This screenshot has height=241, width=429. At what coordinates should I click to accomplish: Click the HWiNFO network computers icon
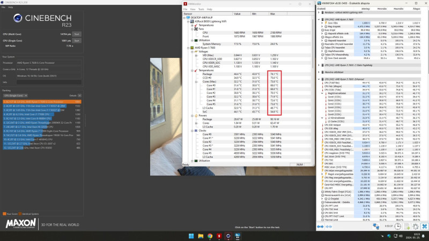pyautogui.click(x=376, y=226)
